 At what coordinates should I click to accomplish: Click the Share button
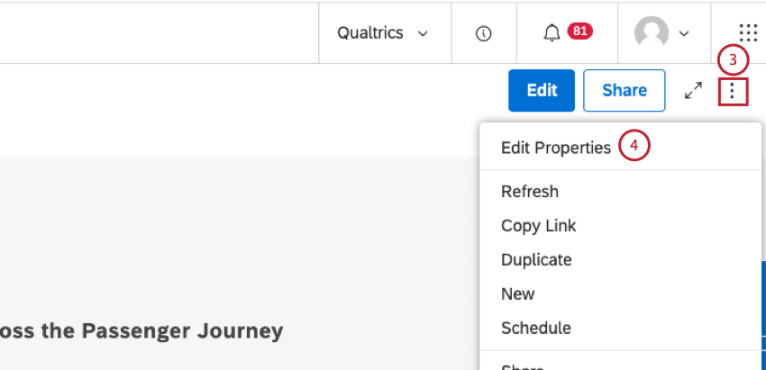624,90
